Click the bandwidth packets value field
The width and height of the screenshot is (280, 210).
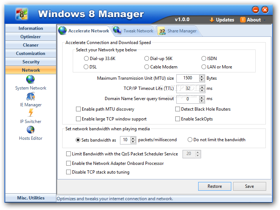(125, 140)
